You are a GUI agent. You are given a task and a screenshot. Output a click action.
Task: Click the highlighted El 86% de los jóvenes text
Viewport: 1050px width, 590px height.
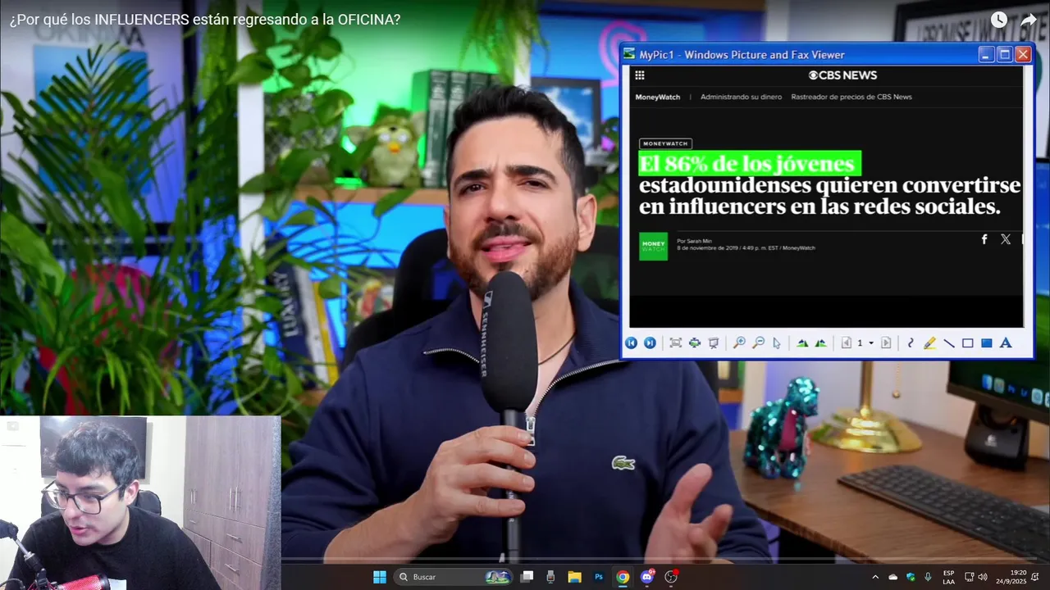tap(749, 163)
